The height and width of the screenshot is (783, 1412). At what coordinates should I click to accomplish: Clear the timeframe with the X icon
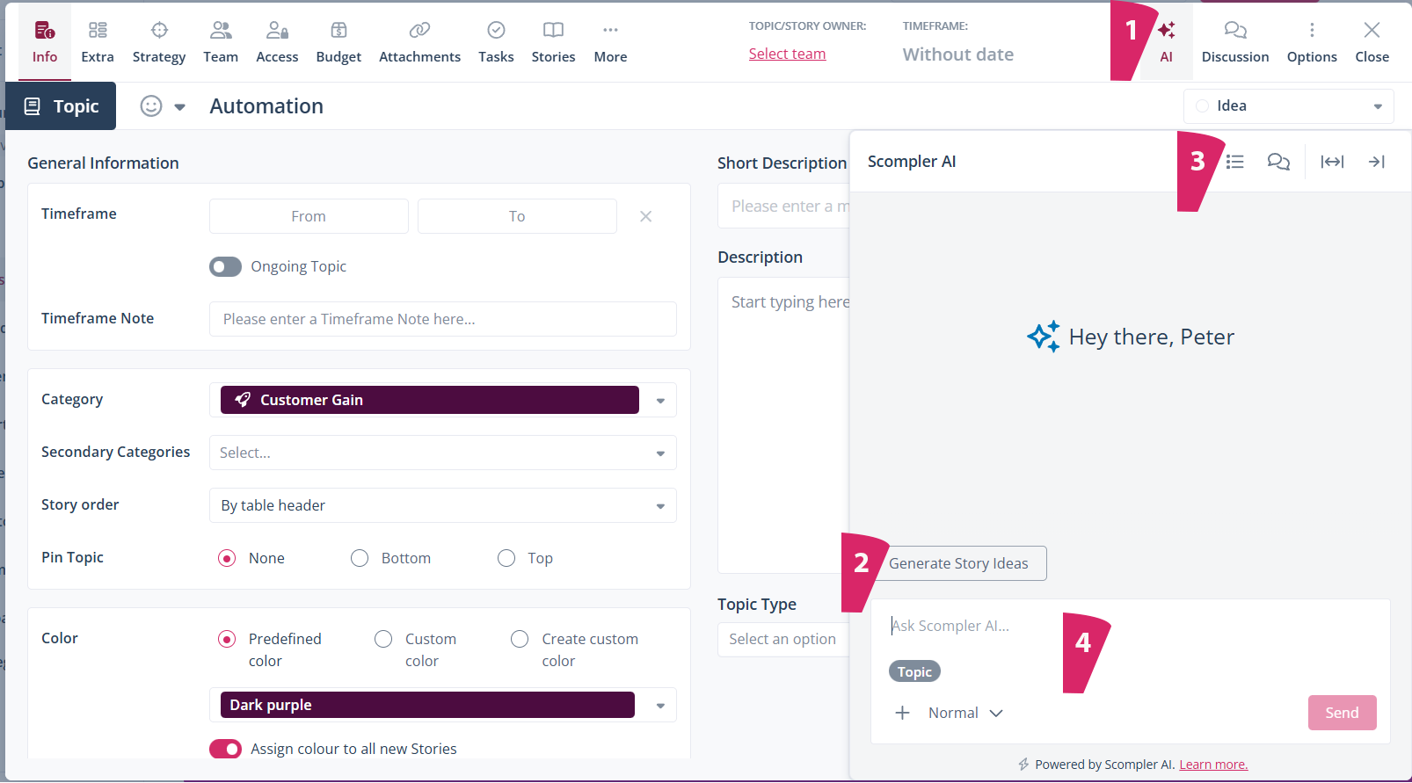[645, 216]
